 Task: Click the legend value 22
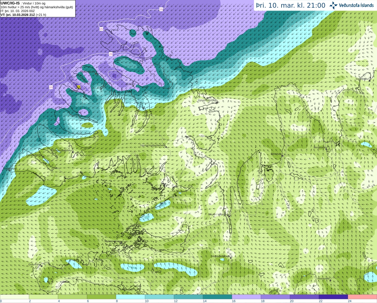point(321,301)
